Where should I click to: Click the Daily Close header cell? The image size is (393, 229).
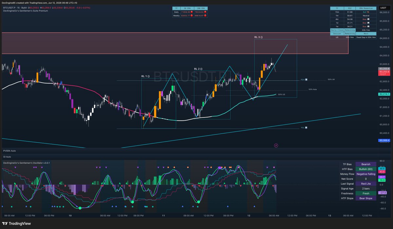tap(336, 30)
